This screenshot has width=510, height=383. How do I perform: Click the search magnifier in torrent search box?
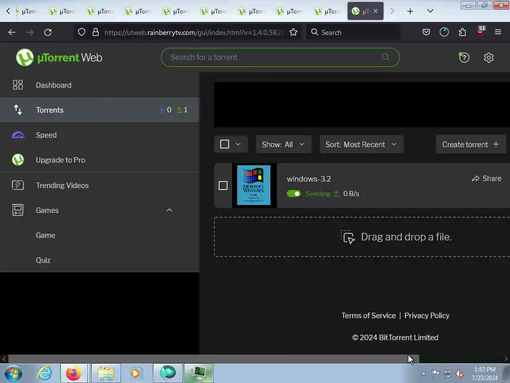(385, 57)
